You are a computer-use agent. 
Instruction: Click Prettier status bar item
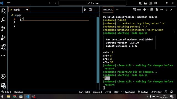point(156,92)
